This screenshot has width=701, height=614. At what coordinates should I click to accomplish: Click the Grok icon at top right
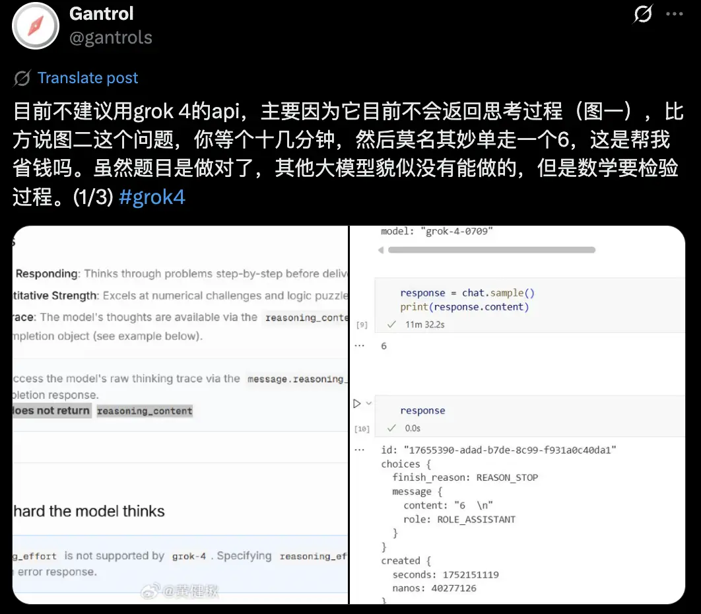(643, 14)
